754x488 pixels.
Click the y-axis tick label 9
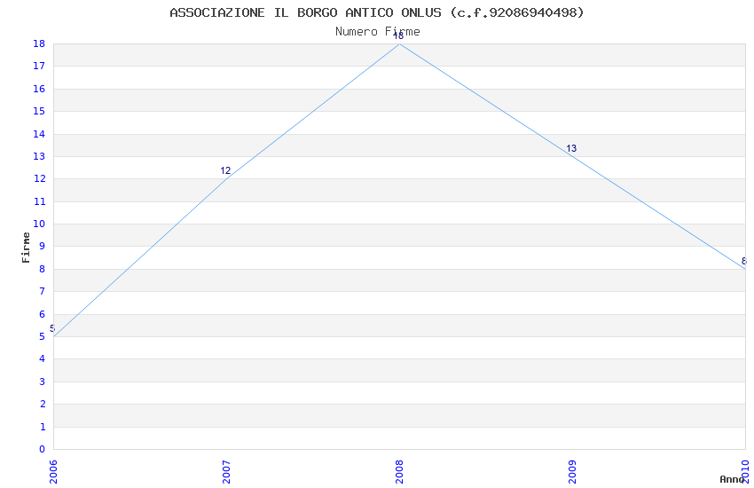[43, 246]
